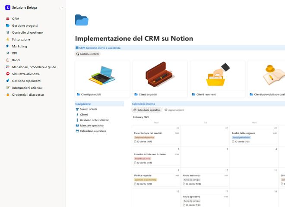Open Gestione progetti in the sidebar
Image resolution: width=285 pixels, height=207 pixels.
coord(25,25)
